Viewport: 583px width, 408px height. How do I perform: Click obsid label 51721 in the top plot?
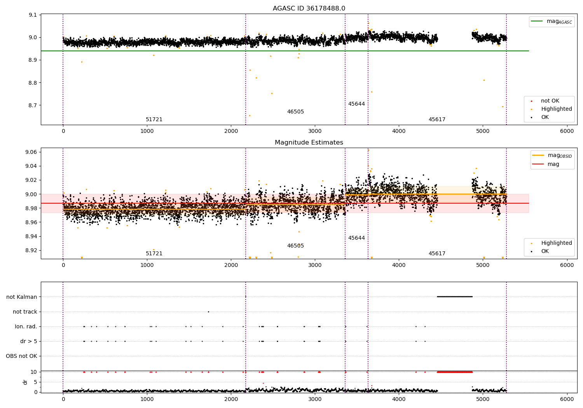coord(154,120)
